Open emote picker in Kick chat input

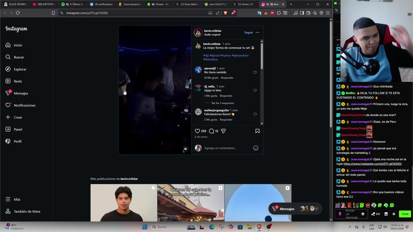pos(363,214)
